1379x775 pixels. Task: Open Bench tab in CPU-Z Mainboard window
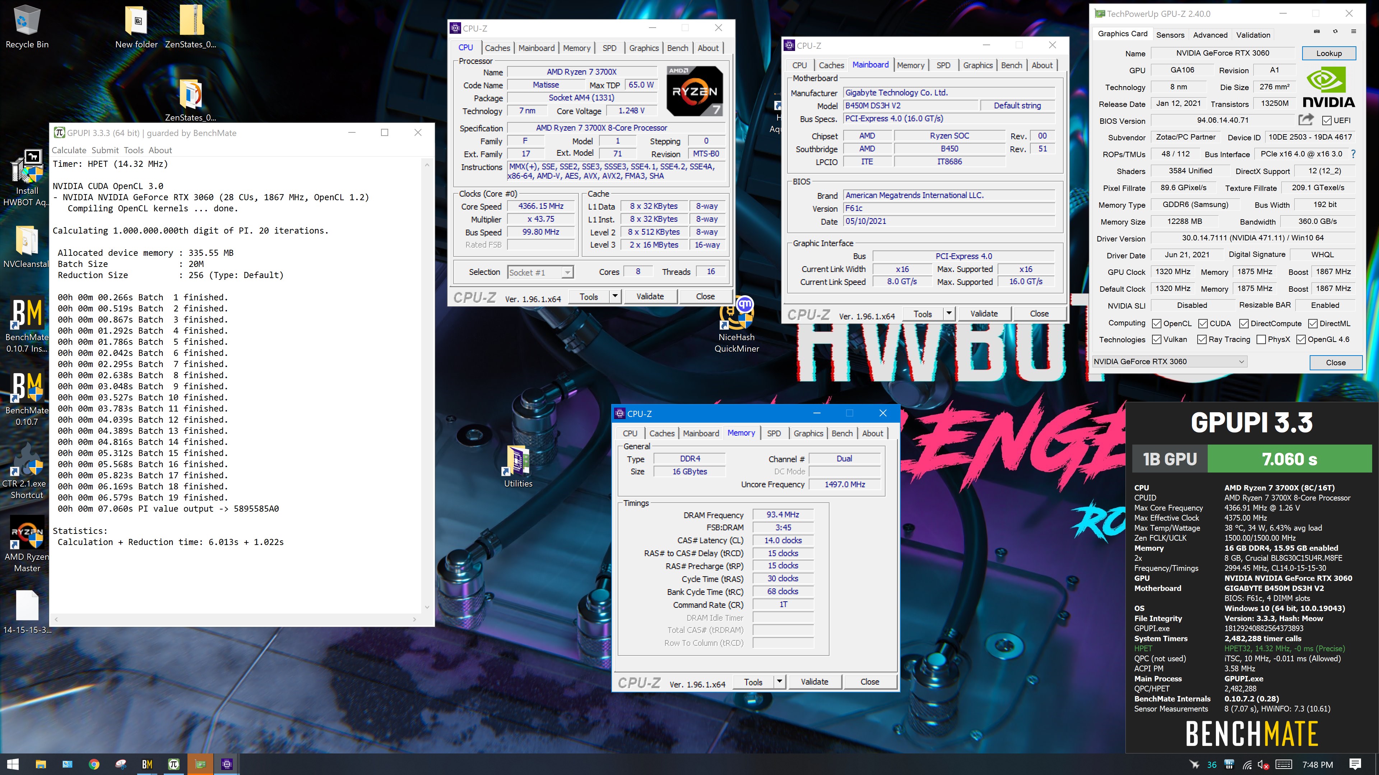[x=1011, y=65]
